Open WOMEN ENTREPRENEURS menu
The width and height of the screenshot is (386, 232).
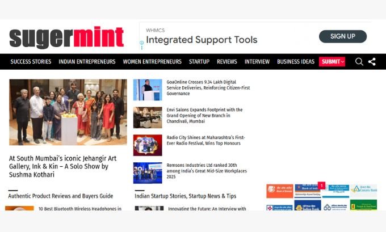(152, 61)
